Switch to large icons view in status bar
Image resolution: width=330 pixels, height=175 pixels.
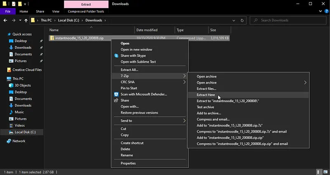(x=325, y=172)
